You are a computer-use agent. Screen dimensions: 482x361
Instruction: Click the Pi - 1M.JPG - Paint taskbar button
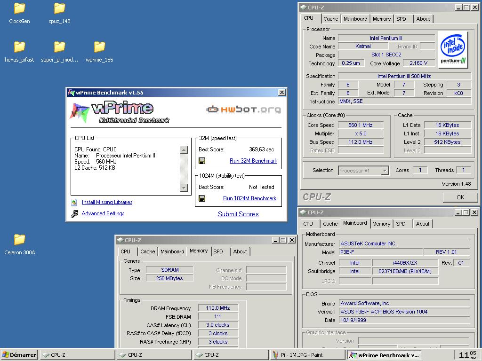tap(308, 355)
